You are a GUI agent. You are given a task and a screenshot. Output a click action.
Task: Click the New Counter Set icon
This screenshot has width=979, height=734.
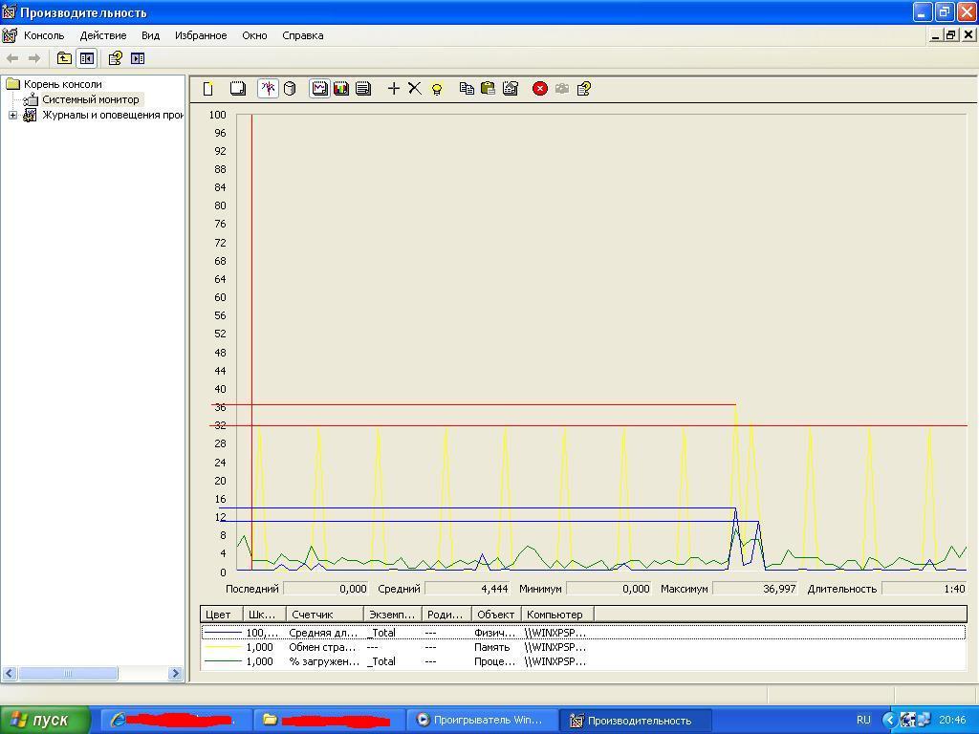point(207,88)
